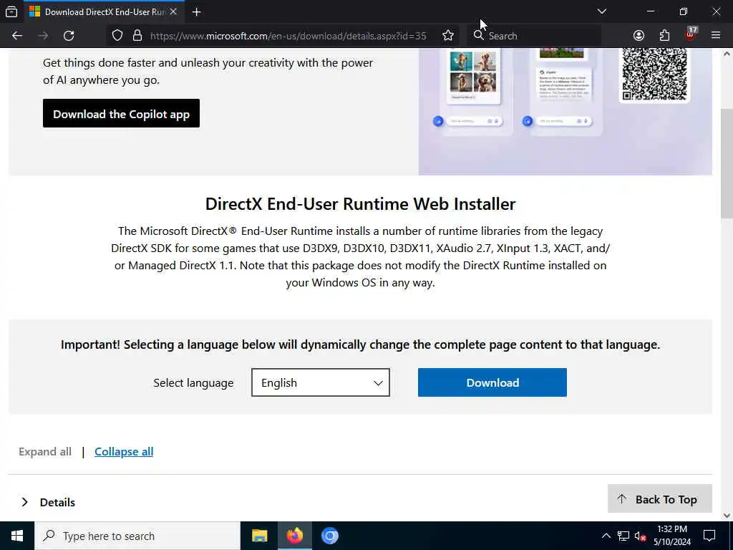Click the scrollbar down arrow
733x550 pixels.
tap(727, 516)
